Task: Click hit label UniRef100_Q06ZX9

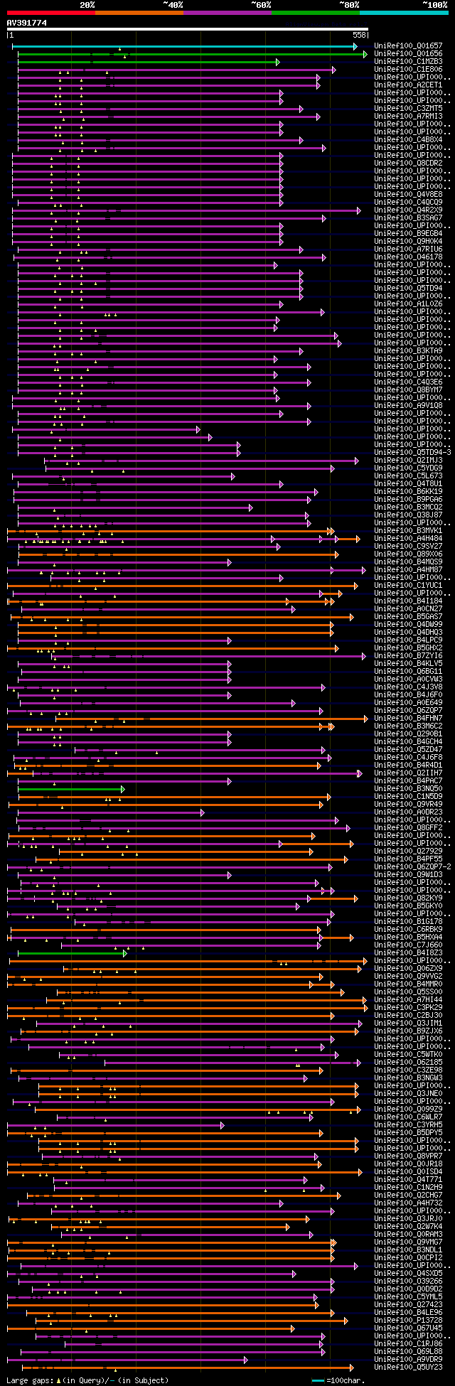Action: 408,969
